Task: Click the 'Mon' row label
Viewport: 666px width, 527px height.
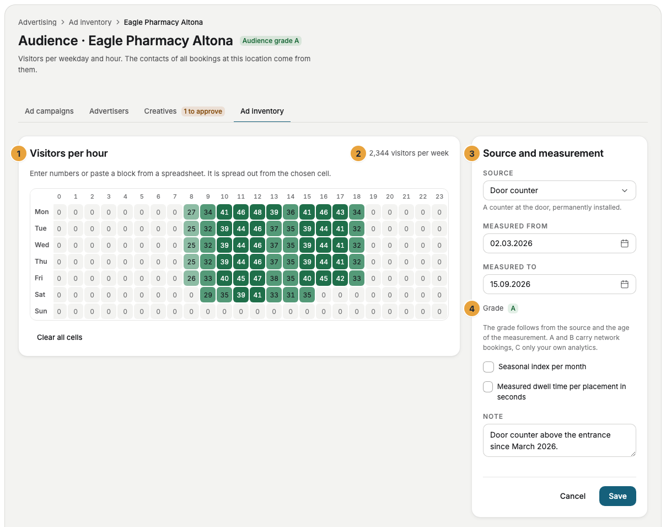Action: 42,212
